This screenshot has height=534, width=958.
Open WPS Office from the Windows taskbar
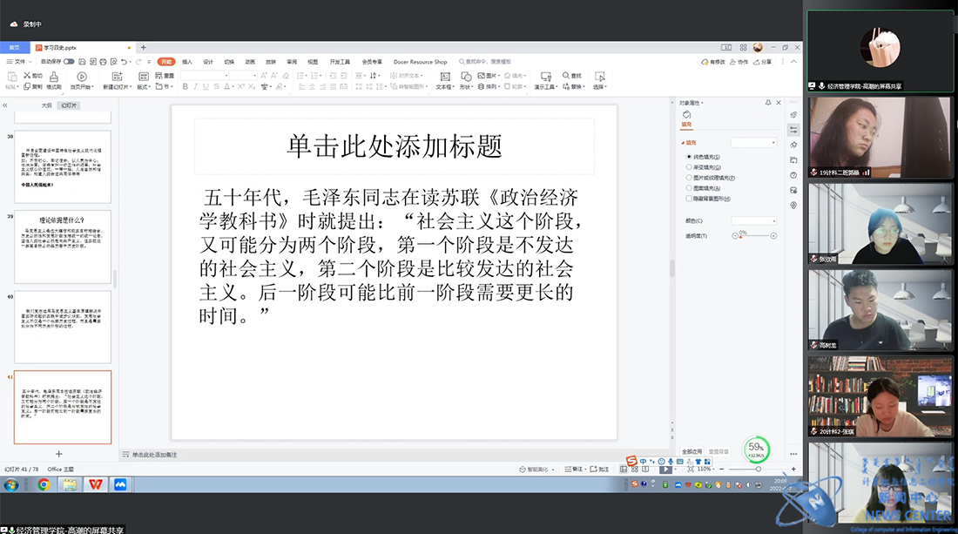coord(94,484)
